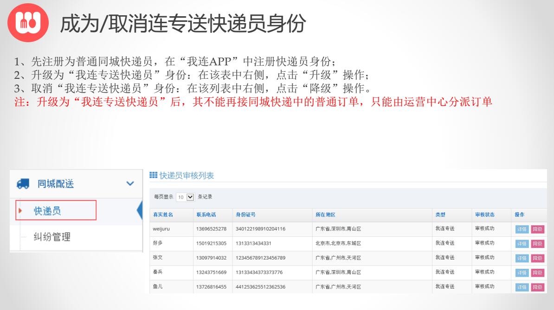Screen dimensions: 554x310
Task: Click the grid icon next to 快递员审核列表
Action: click(153, 175)
